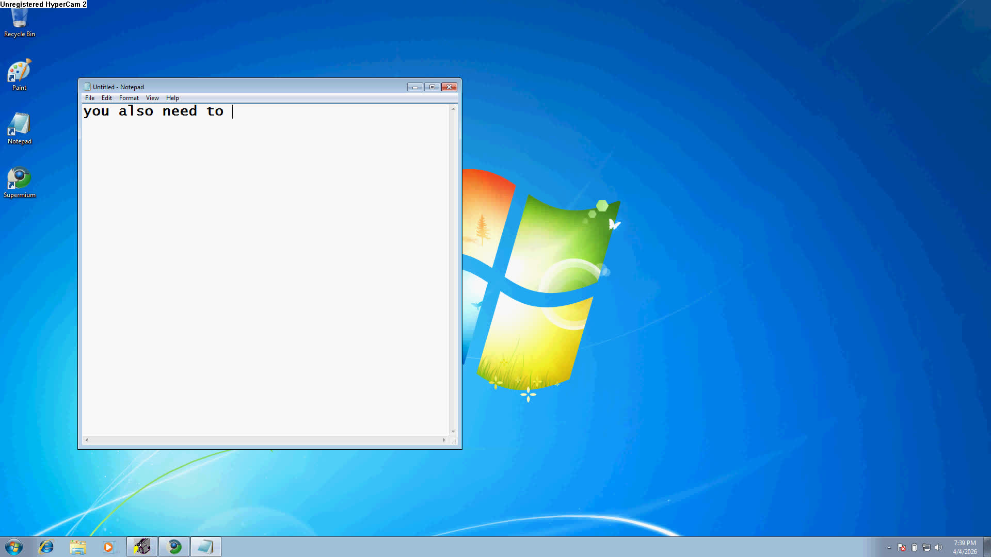
Task: Select the Notepad desktop shortcut
Action: point(20,129)
